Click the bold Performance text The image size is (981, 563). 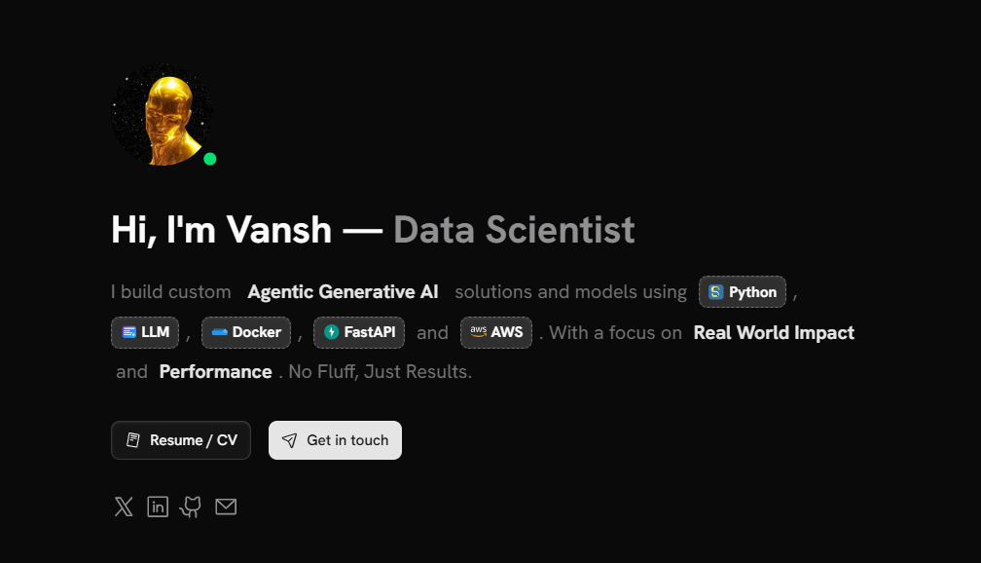pos(215,371)
